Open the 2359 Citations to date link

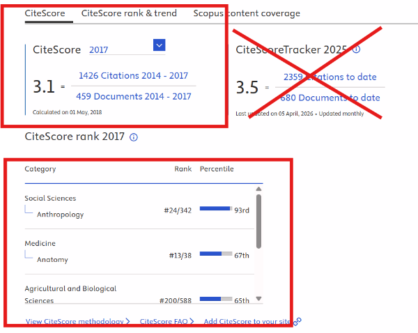[330, 77]
